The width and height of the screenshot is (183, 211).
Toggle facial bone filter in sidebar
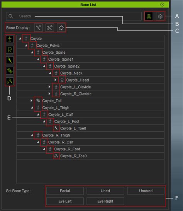(x=10, y=49)
